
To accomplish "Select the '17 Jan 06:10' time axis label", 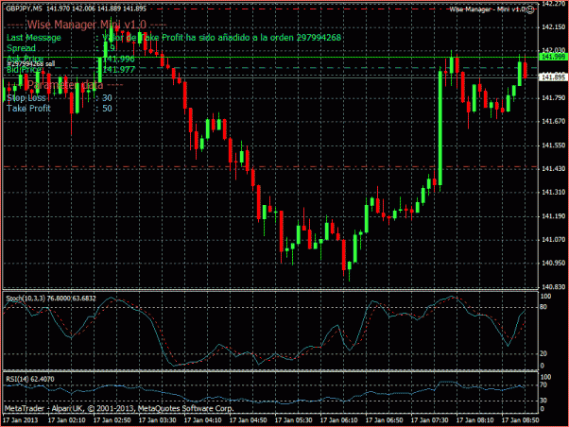I will 339,420.
